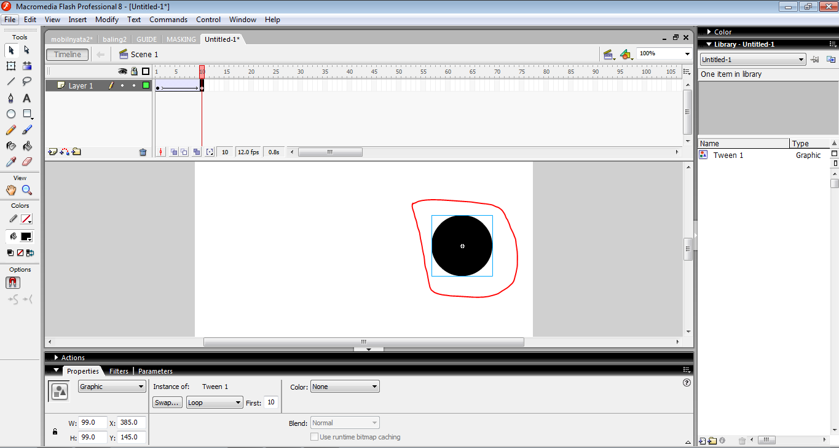Toggle Onion Skin mode in the timeline
Viewport: 839px width, 448px height.
(x=173, y=151)
